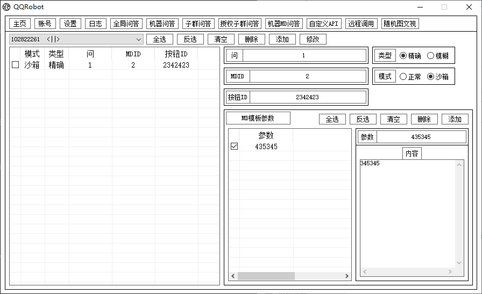Click the 按钮ID column header
This screenshot has height=294, width=482.
[176, 54]
